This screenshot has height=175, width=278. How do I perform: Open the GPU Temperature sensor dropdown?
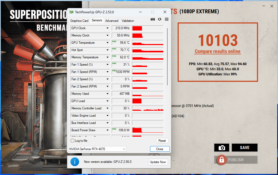tap(108, 43)
